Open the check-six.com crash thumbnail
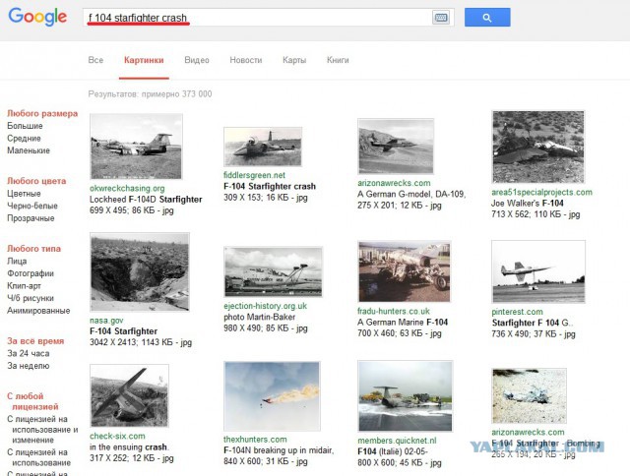Image resolution: width=630 pixels, height=476 pixels. pyautogui.click(x=129, y=395)
